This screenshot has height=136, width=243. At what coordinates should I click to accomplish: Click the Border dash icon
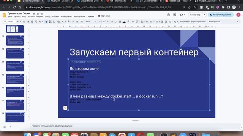82,22
